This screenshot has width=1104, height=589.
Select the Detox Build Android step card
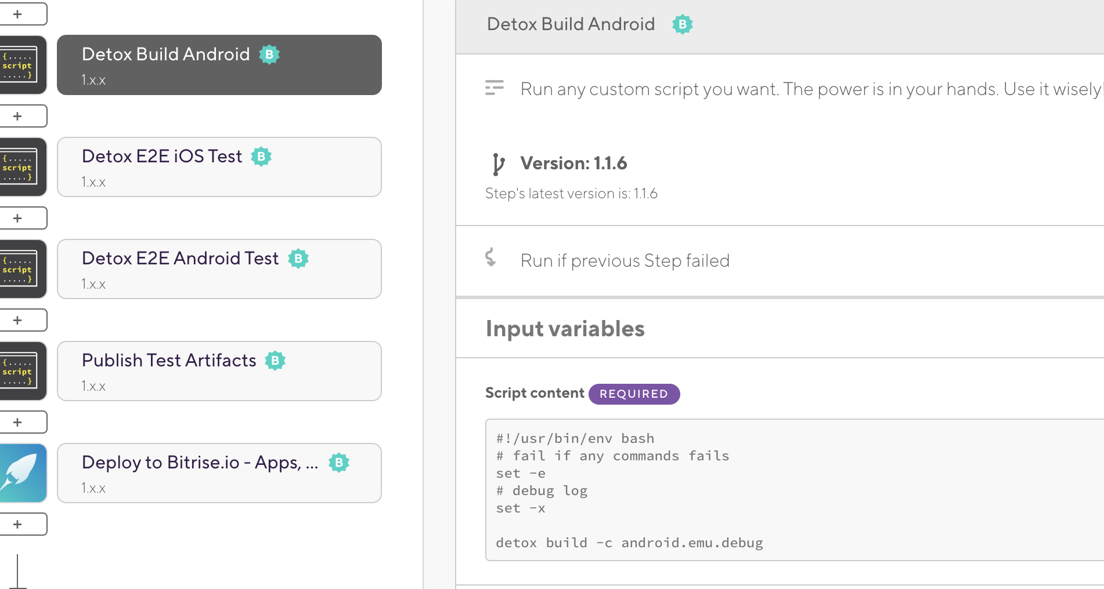coord(219,65)
